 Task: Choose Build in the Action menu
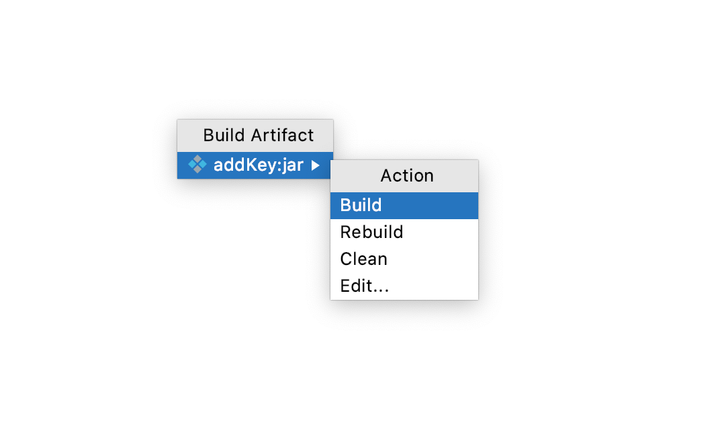[x=404, y=206]
